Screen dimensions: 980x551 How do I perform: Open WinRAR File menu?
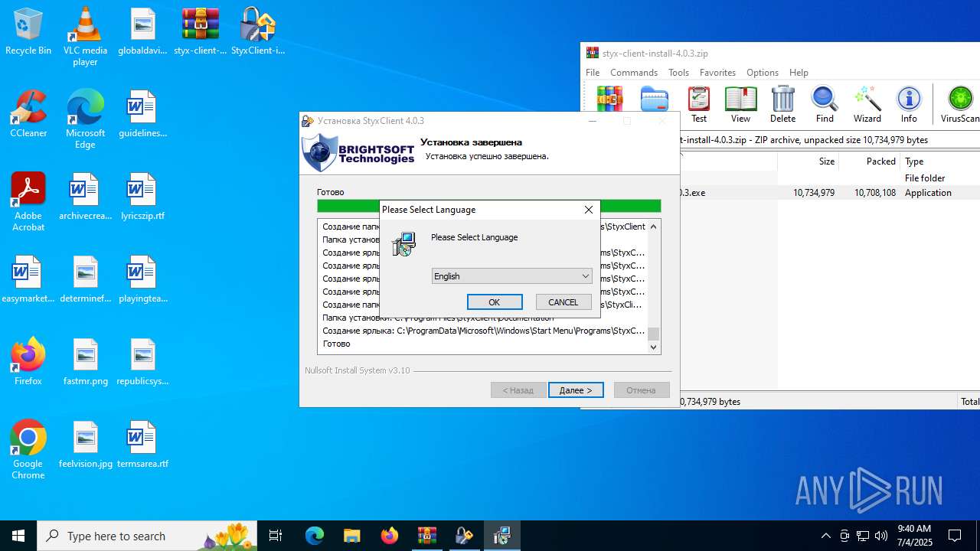[593, 73]
